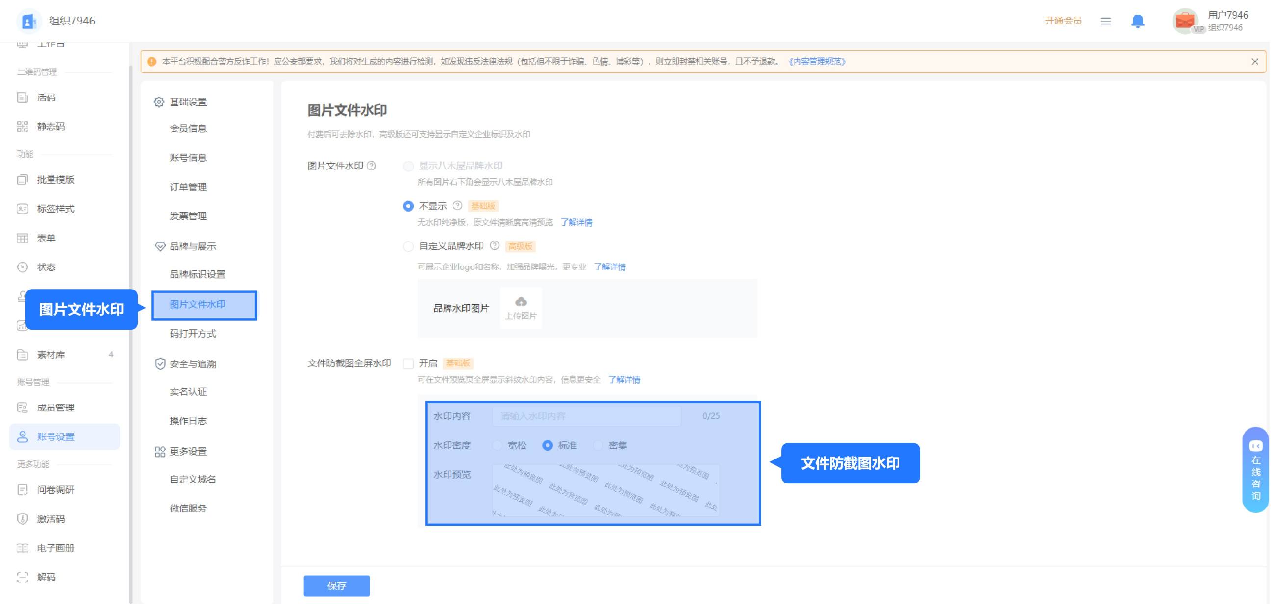Click help icon next to 不显示

tap(458, 205)
